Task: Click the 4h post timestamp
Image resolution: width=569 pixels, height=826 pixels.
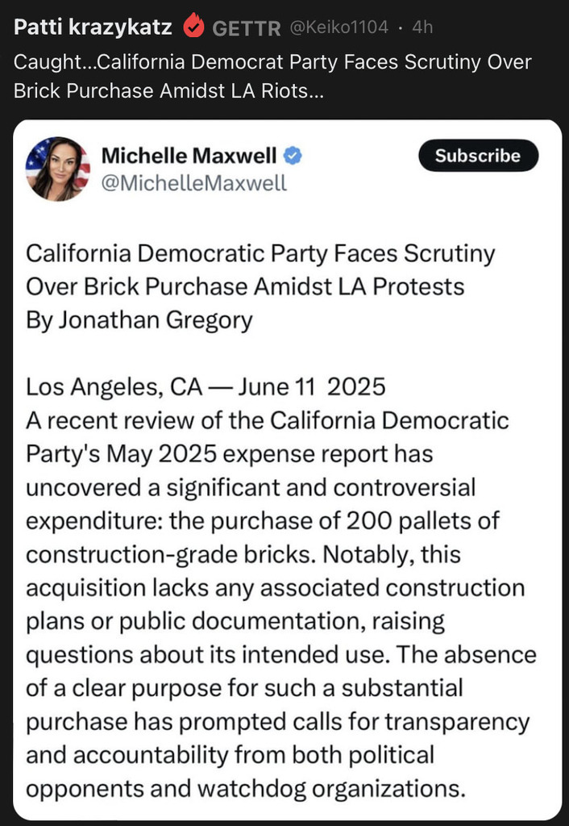Action: pos(422,27)
